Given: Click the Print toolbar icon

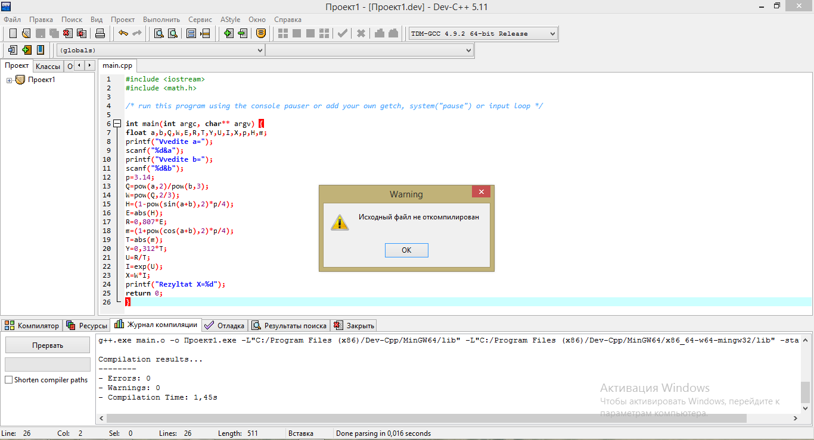Looking at the screenshot, I should pyautogui.click(x=100, y=33).
